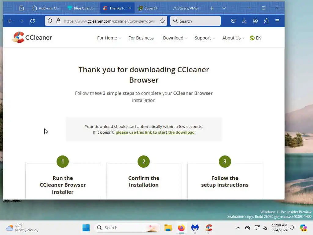
Task: Open File Explorer from the taskbar
Action: pos(168,228)
